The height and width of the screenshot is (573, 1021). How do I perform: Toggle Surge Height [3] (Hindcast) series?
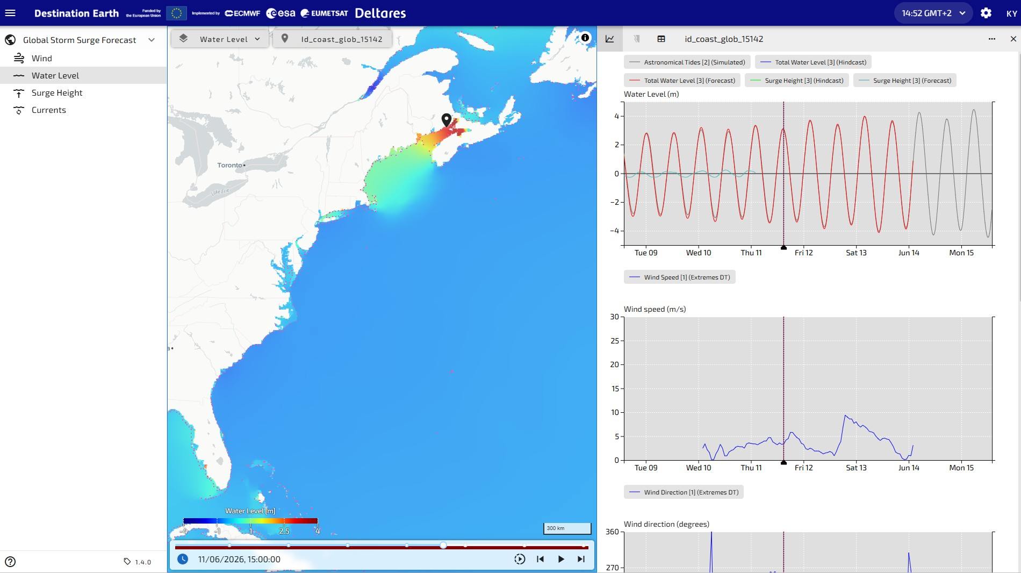pyautogui.click(x=796, y=81)
